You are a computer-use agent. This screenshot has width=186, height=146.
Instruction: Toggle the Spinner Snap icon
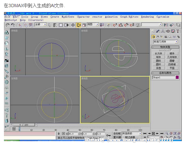(x=132, y=25)
